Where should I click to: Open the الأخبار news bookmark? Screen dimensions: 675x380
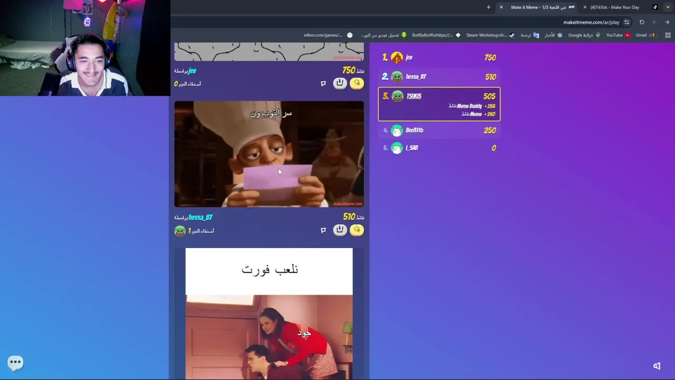click(553, 35)
